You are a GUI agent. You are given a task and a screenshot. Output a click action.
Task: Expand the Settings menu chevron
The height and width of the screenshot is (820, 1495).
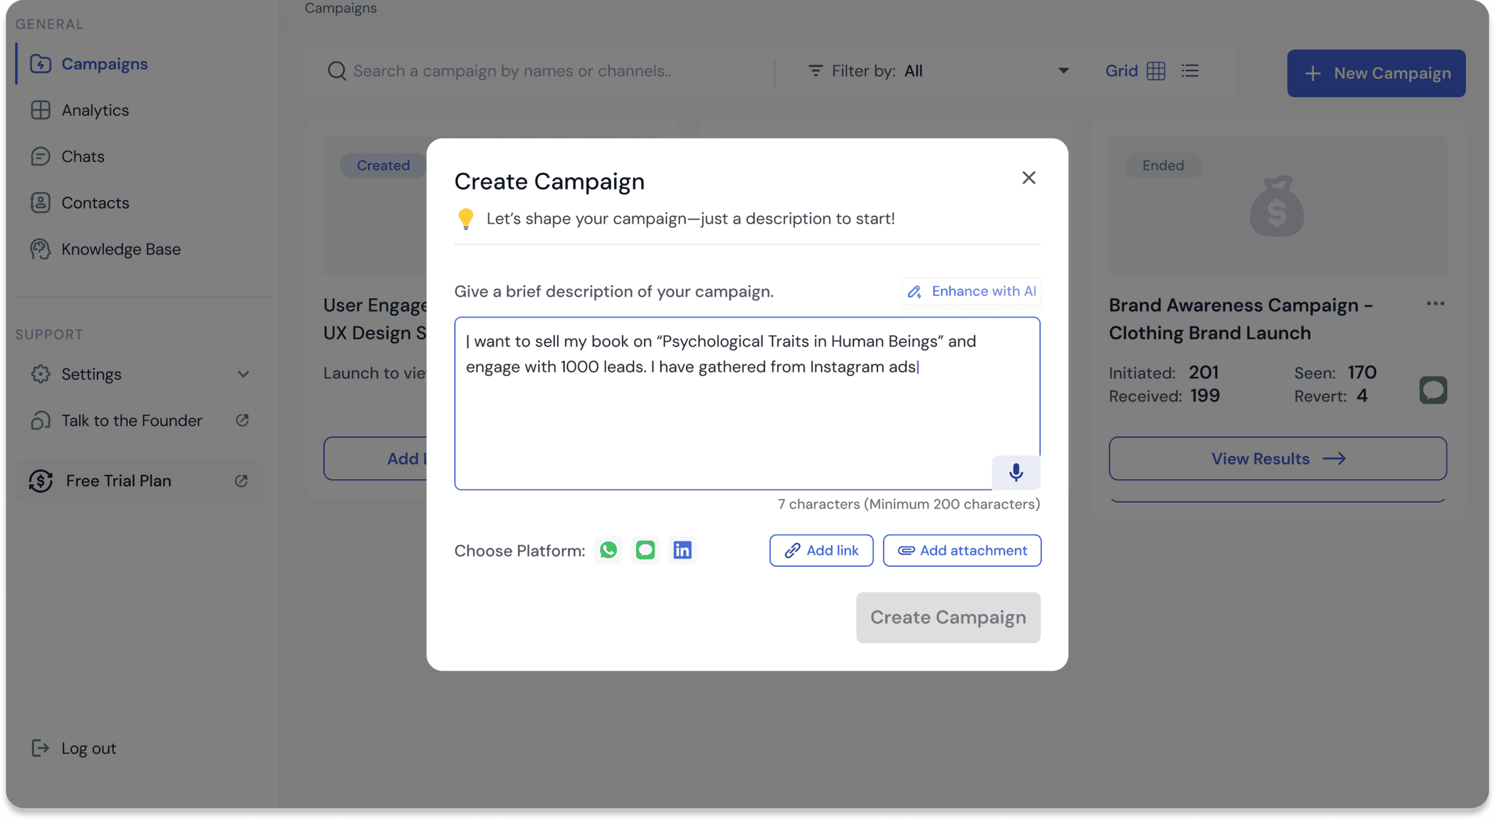244,374
